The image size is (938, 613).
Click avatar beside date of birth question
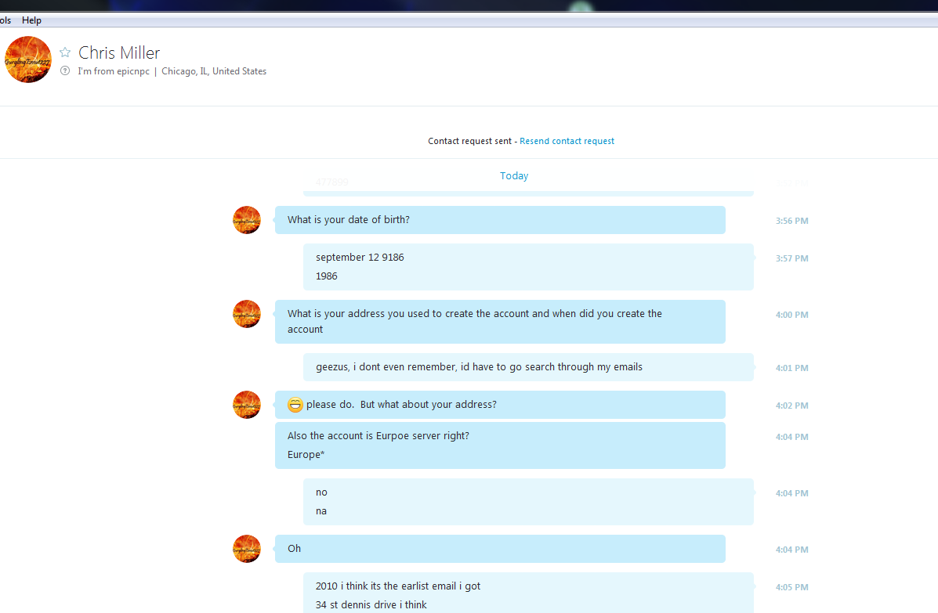[247, 220]
